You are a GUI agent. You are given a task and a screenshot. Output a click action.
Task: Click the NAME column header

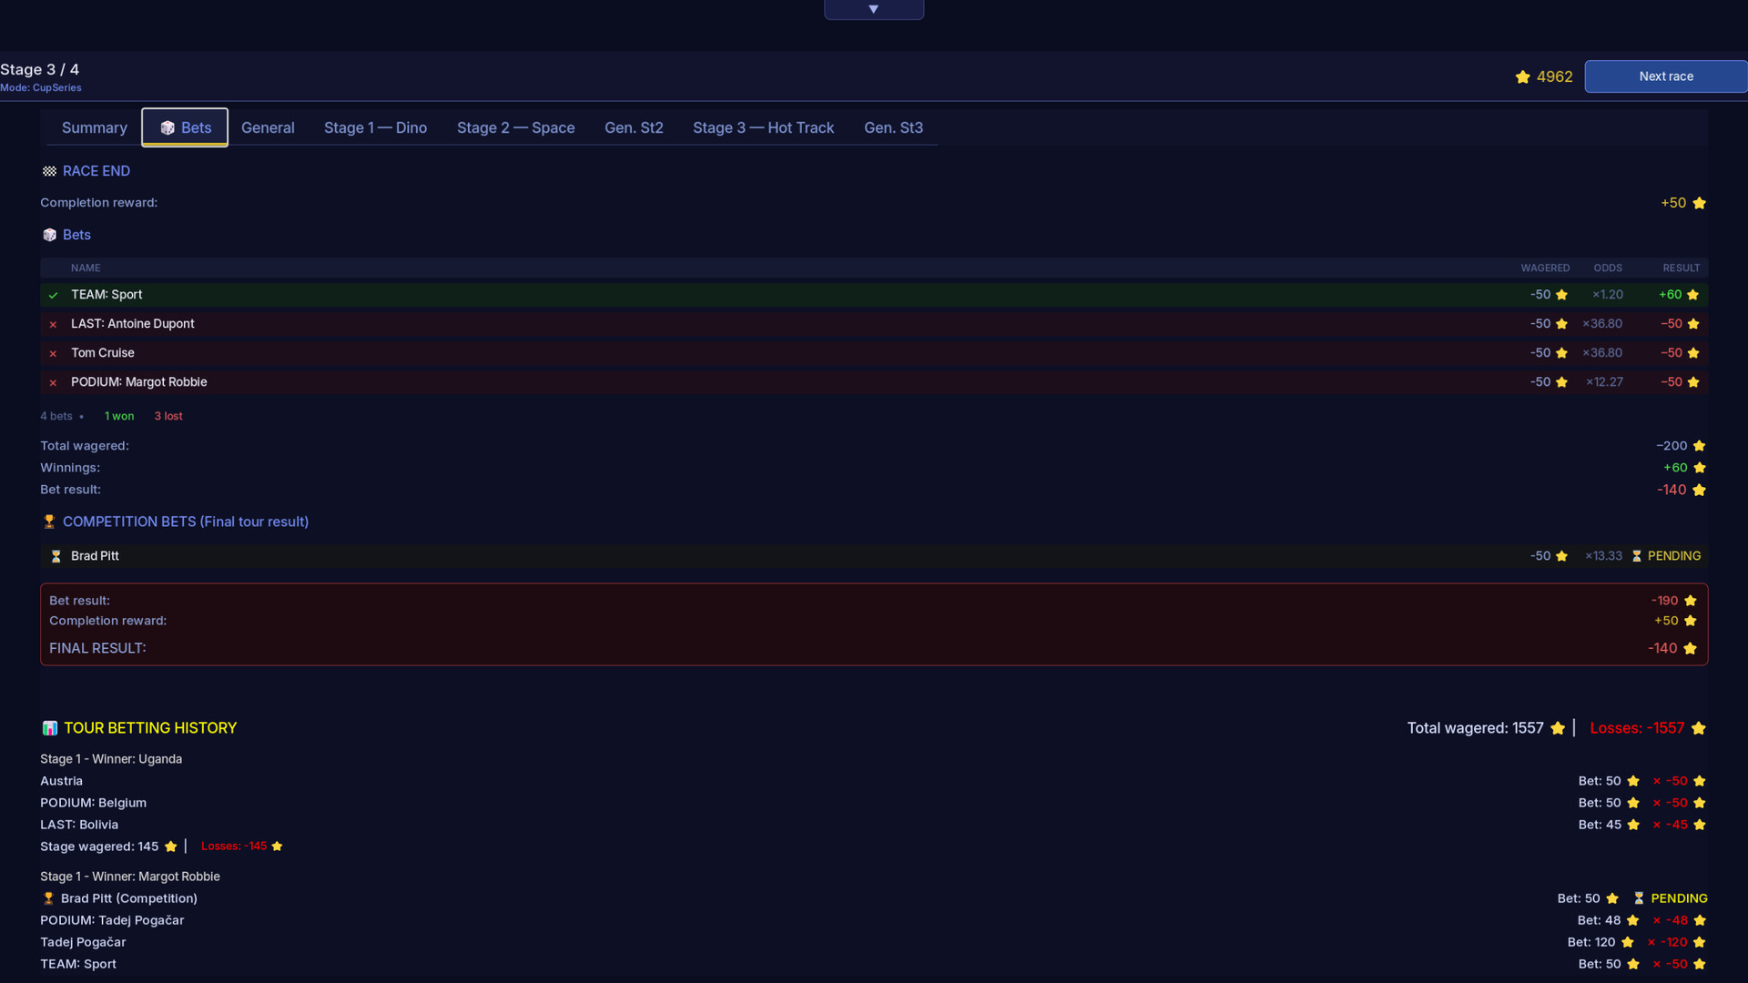(86, 268)
